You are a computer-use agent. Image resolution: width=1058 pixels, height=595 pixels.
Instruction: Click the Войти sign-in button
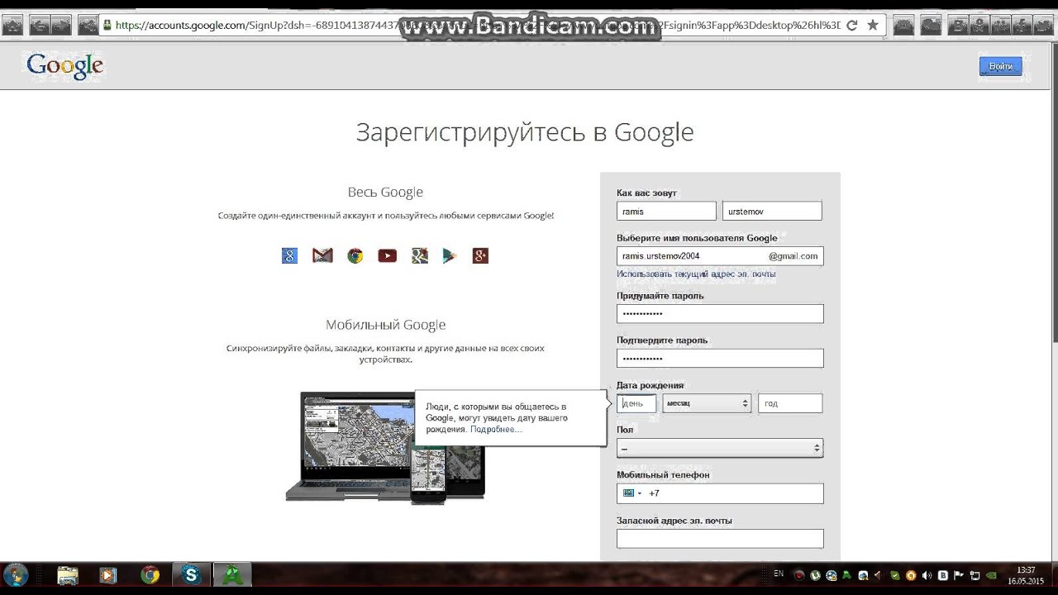pyautogui.click(x=1000, y=66)
